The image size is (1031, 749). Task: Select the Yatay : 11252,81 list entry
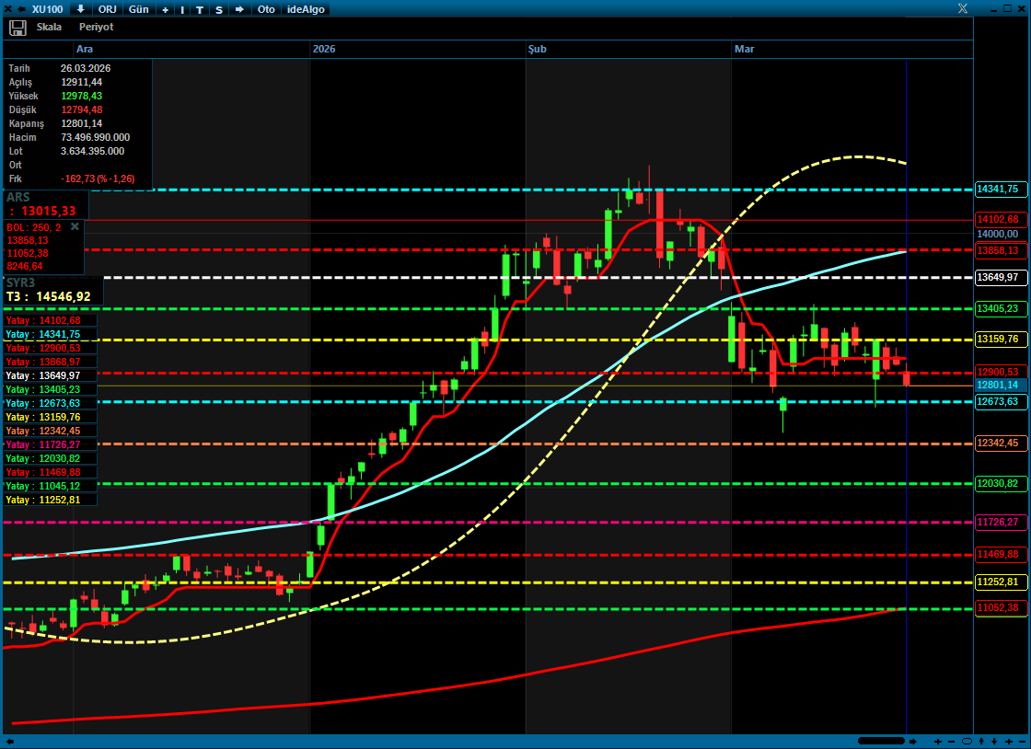50,500
